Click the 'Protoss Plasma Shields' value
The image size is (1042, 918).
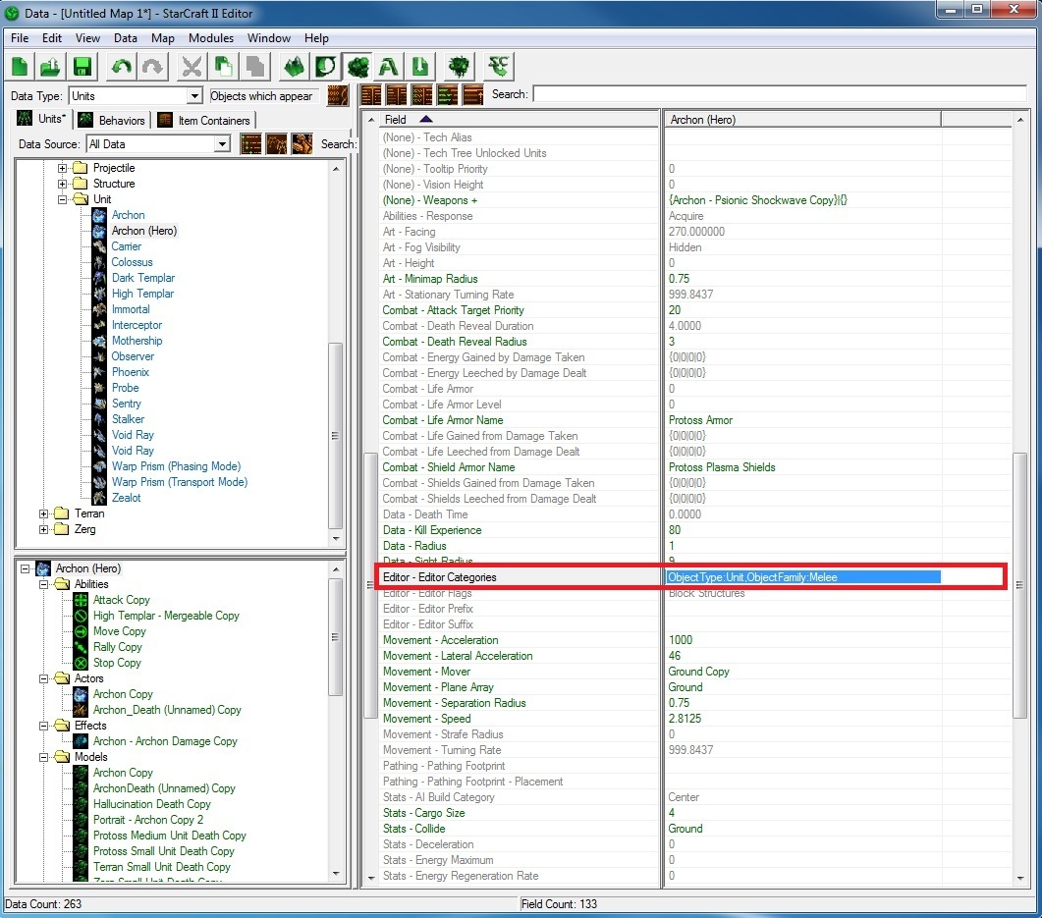(x=722, y=467)
